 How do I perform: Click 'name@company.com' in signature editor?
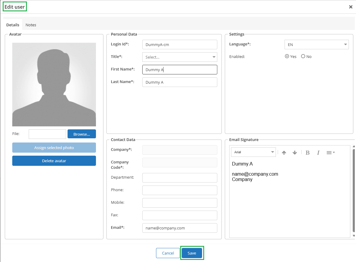click(255, 174)
